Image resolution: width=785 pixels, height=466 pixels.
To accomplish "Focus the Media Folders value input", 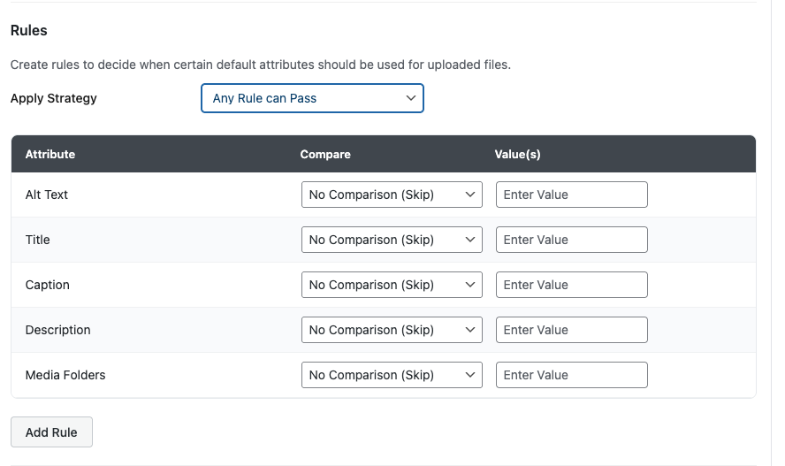I will coord(571,375).
